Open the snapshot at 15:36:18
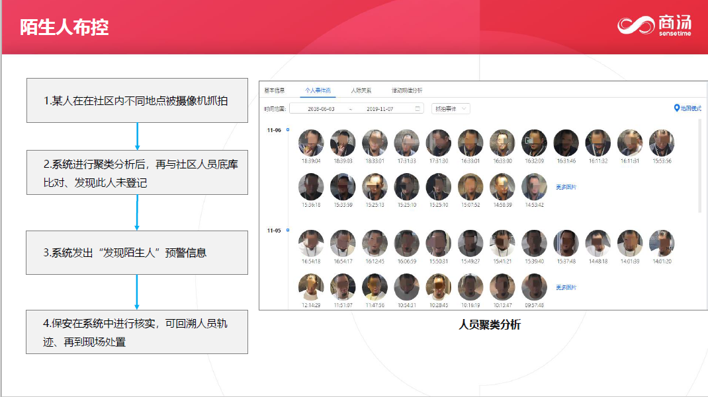 [x=311, y=186]
